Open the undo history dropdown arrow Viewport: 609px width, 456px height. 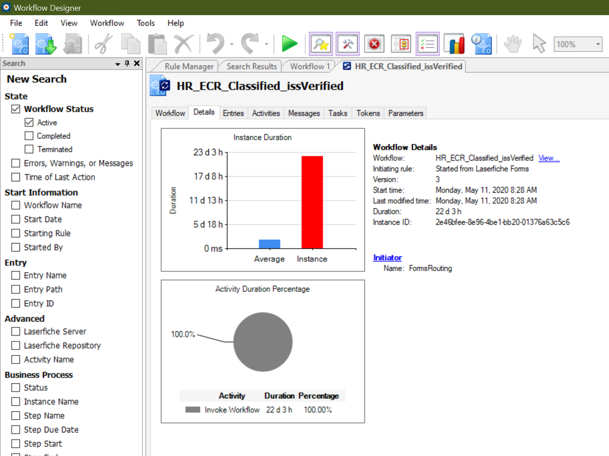[232, 44]
